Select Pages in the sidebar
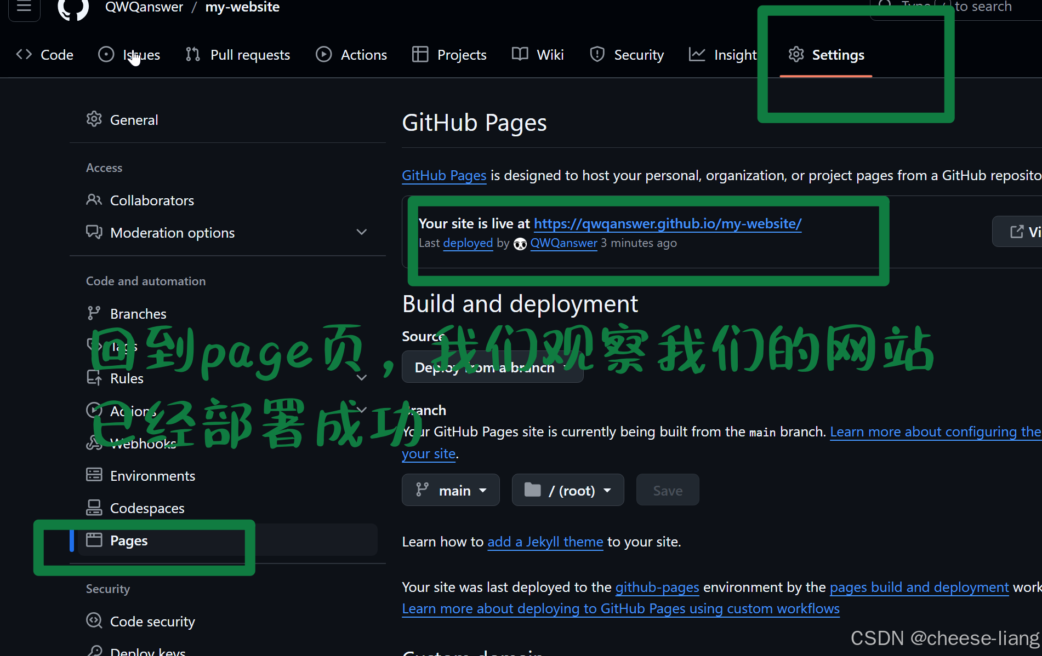The width and height of the screenshot is (1042, 656). 227,540
